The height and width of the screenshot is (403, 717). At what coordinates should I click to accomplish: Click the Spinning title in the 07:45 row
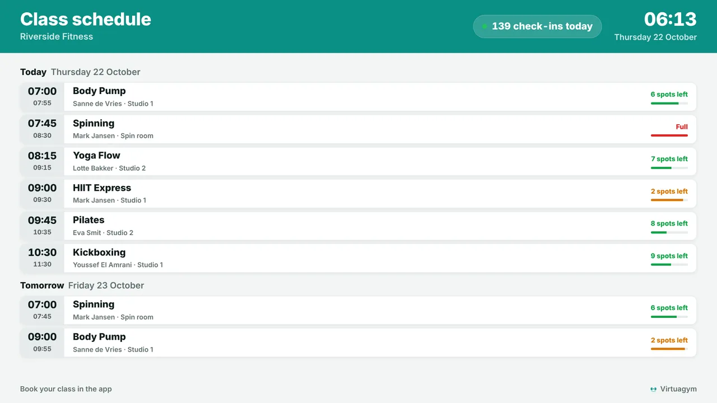pyautogui.click(x=94, y=123)
